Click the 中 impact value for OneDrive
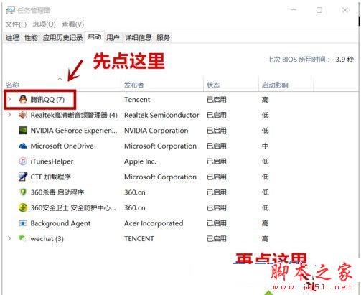 [x=265, y=146]
